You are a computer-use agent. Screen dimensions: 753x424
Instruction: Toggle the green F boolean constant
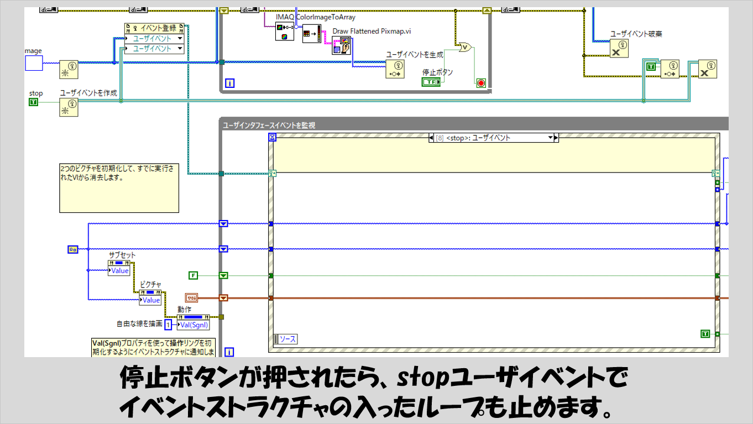pos(193,275)
